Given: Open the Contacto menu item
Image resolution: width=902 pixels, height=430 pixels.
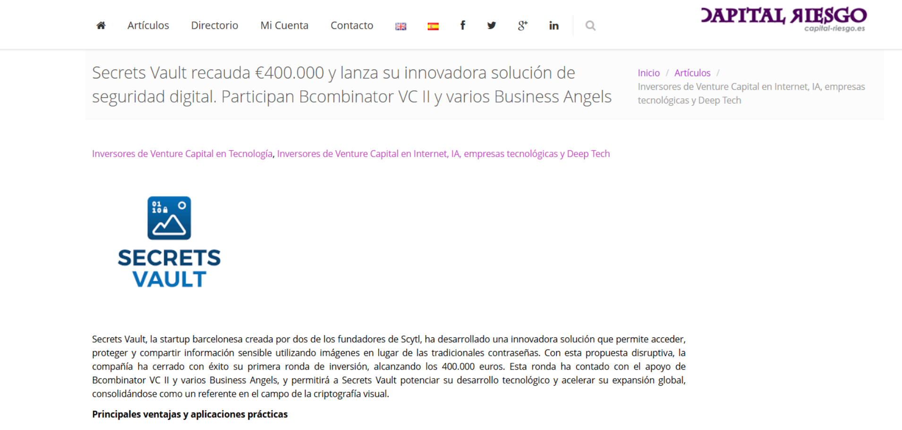Looking at the screenshot, I should 352,26.
